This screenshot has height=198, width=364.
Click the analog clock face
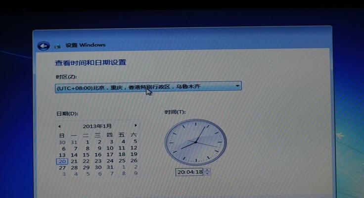(x=196, y=142)
